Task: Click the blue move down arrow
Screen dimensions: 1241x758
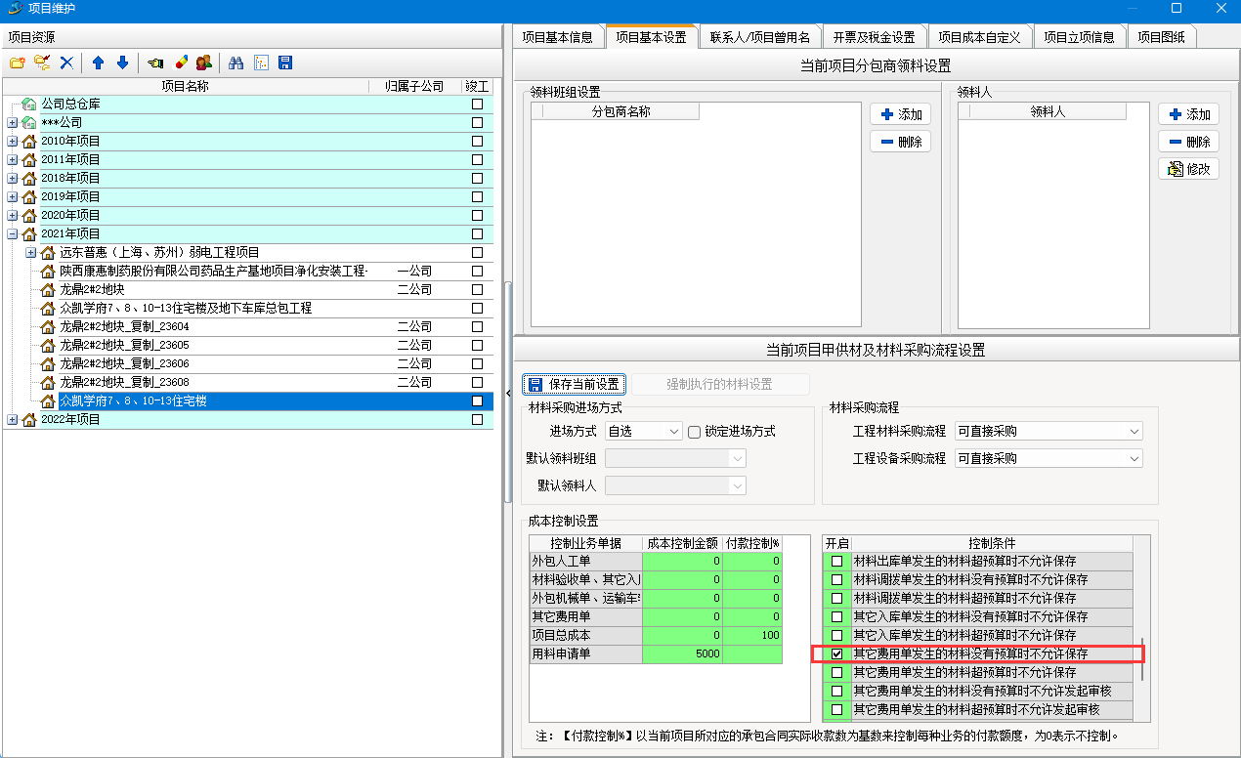Action: point(122,63)
